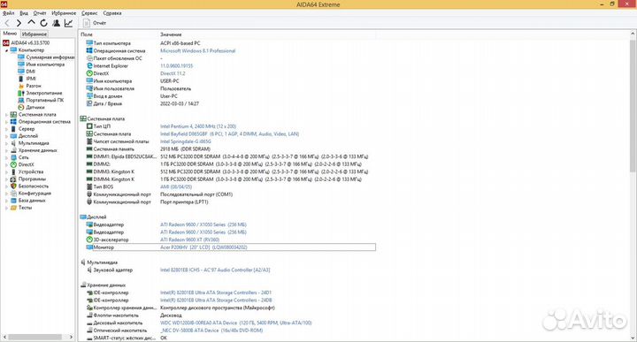Open the Файл menu
The width and height of the screenshot is (637, 342).
(8, 13)
